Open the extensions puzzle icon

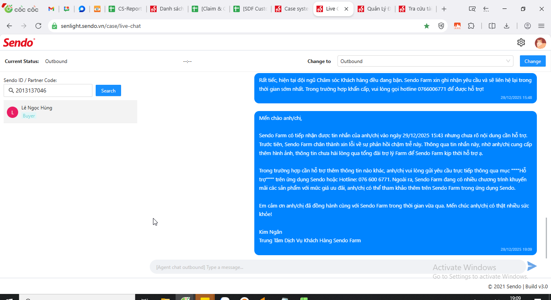pos(471,26)
